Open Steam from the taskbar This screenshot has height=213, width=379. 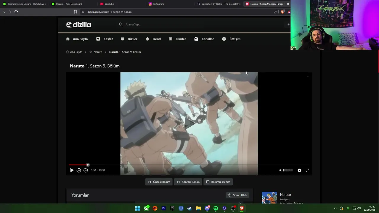coord(189,208)
